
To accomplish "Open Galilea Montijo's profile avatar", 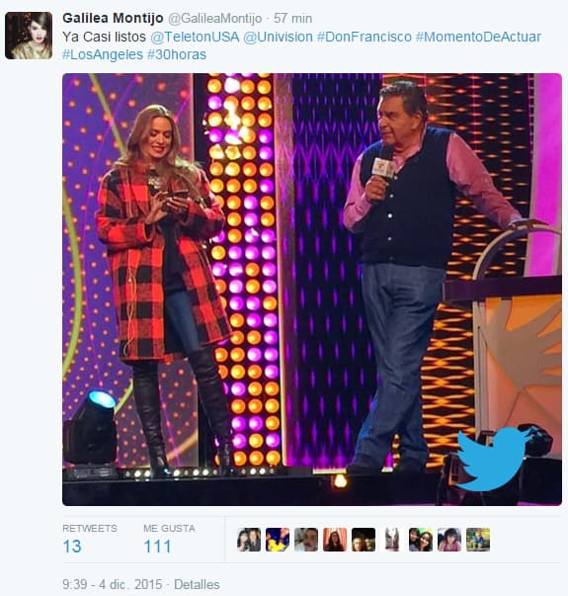I will pos(29,36).
